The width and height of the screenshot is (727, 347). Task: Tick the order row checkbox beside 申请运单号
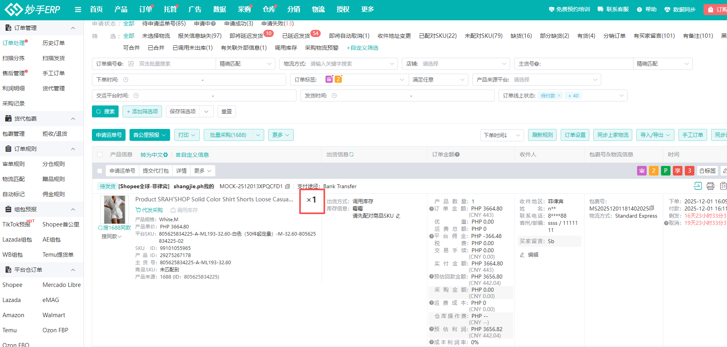[100, 171]
